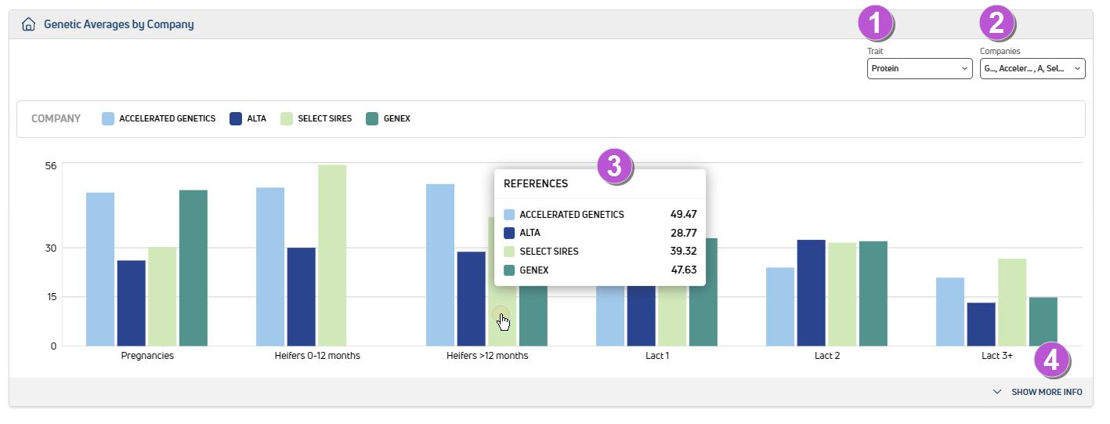Open the Trait dropdown showing Protein
Image resolution: width=1110 pixels, height=424 pixels.
click(920, 69)
